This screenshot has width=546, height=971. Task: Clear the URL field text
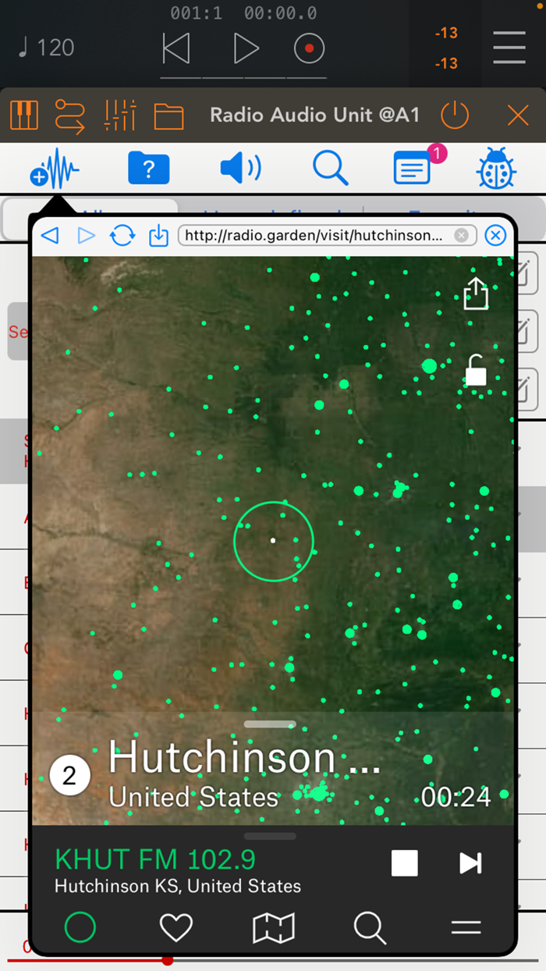(462, 235)
